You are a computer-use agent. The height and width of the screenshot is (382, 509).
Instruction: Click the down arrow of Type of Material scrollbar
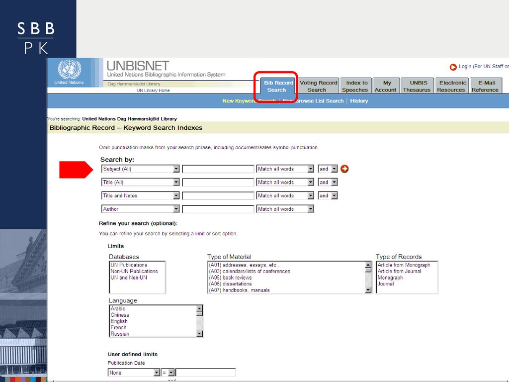coord(368,290)
